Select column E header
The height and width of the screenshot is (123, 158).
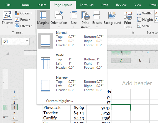point(140,60)
